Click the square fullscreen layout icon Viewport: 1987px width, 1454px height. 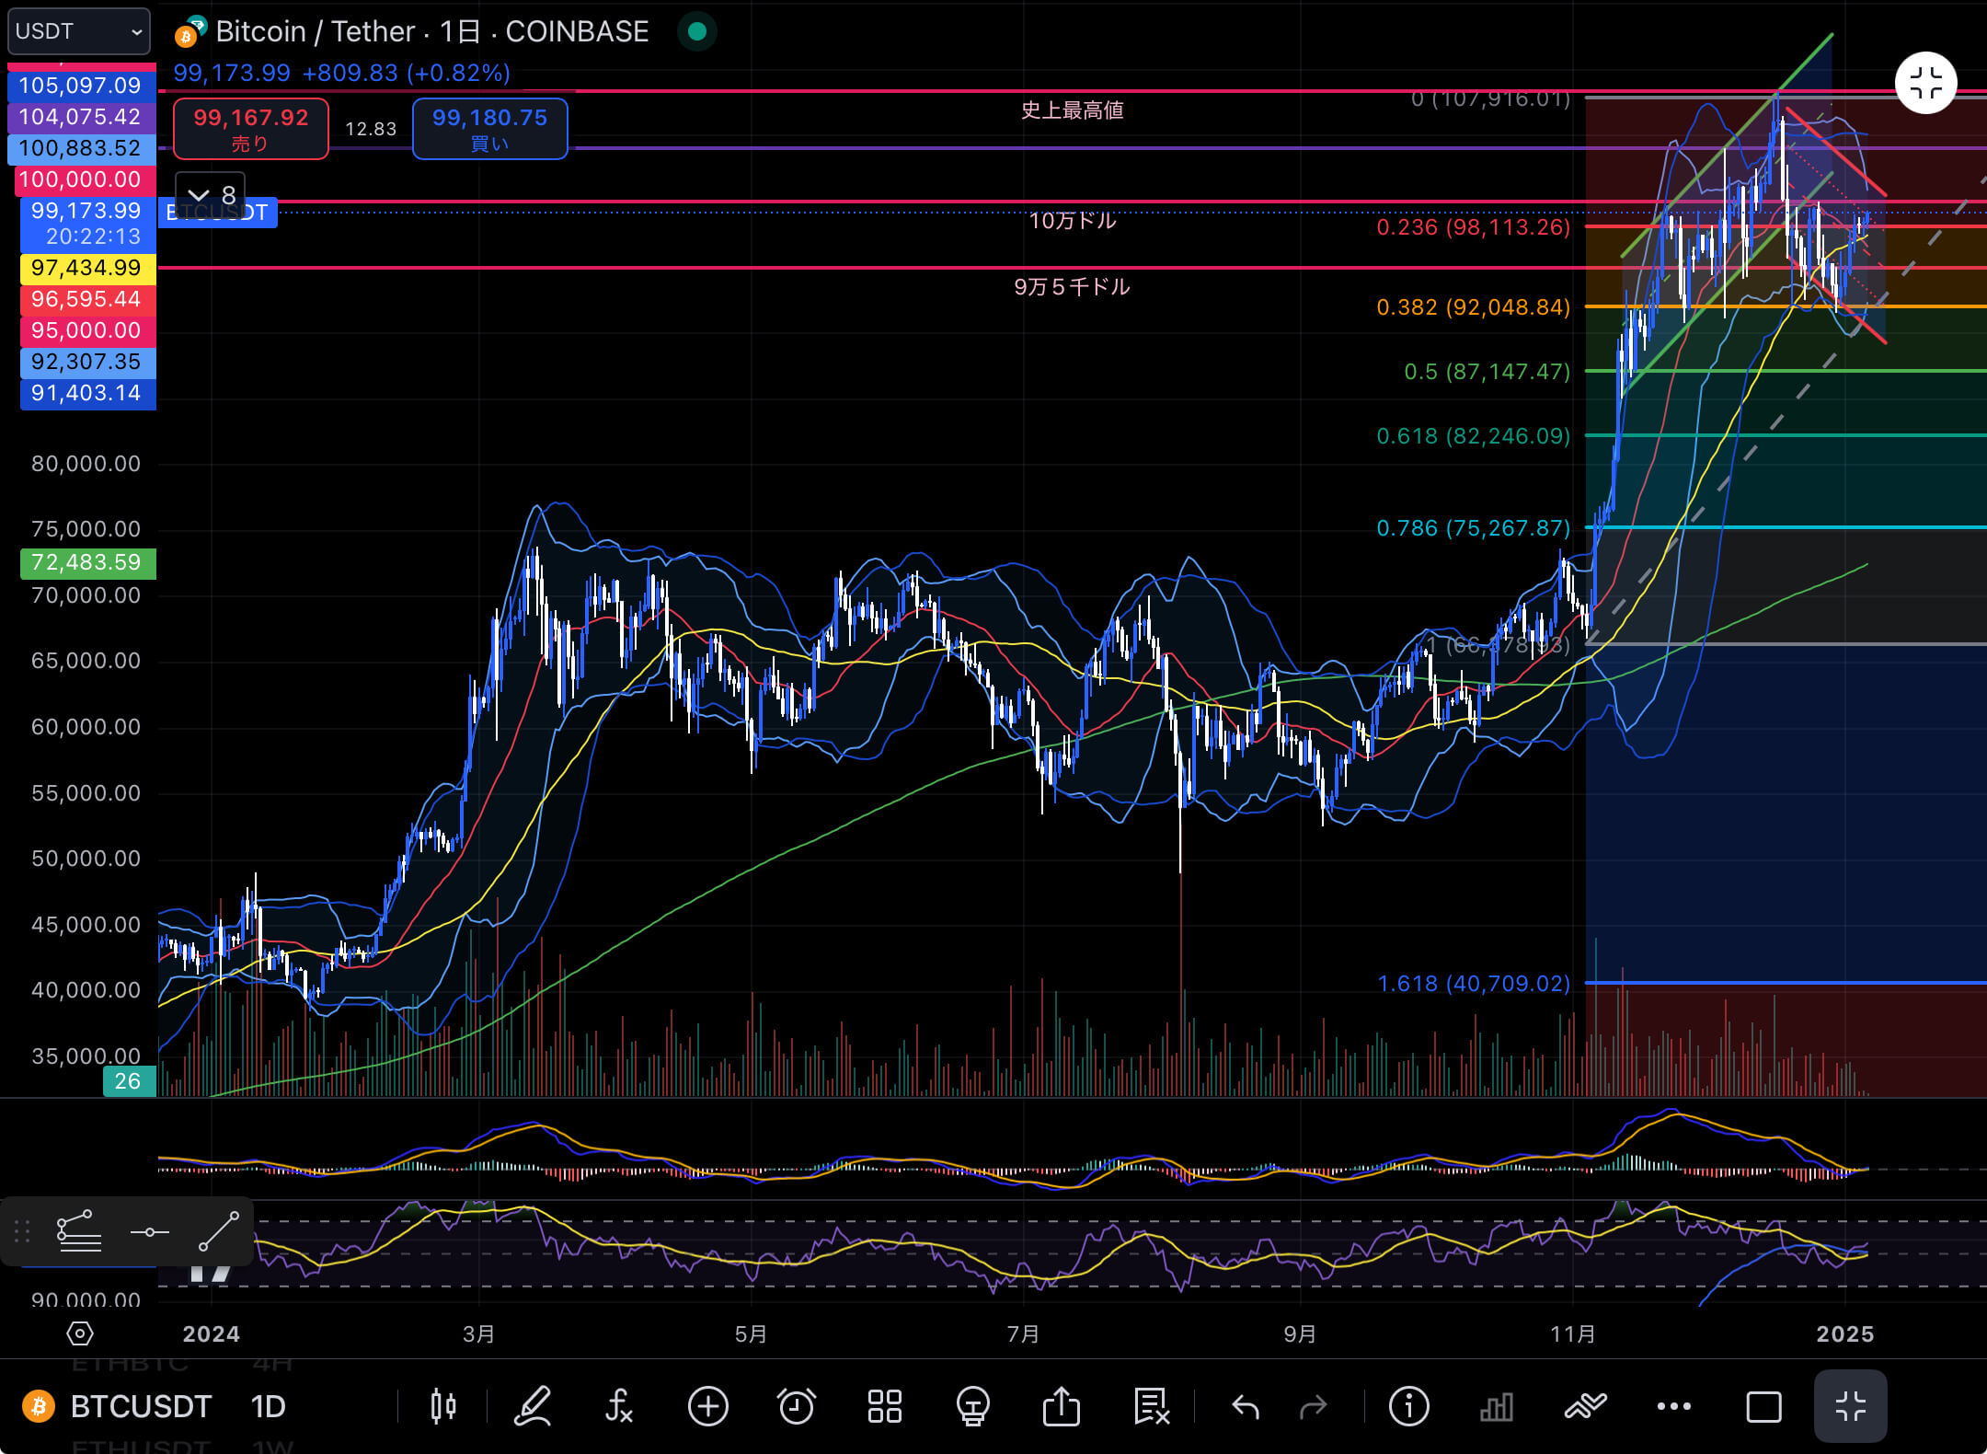1763,1406
